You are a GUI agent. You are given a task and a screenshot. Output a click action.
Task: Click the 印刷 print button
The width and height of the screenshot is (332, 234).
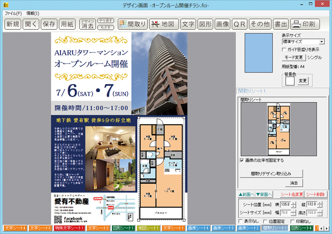pos(305,24)
